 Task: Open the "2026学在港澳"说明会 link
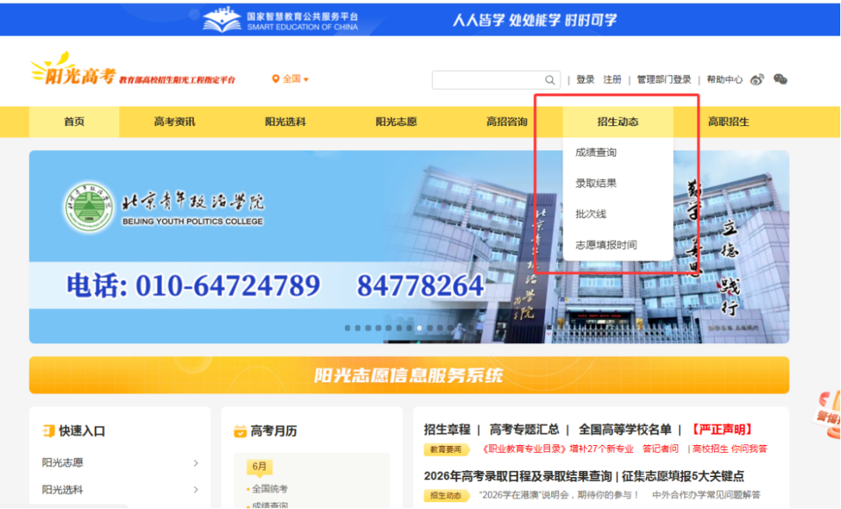tap(559, 495)
